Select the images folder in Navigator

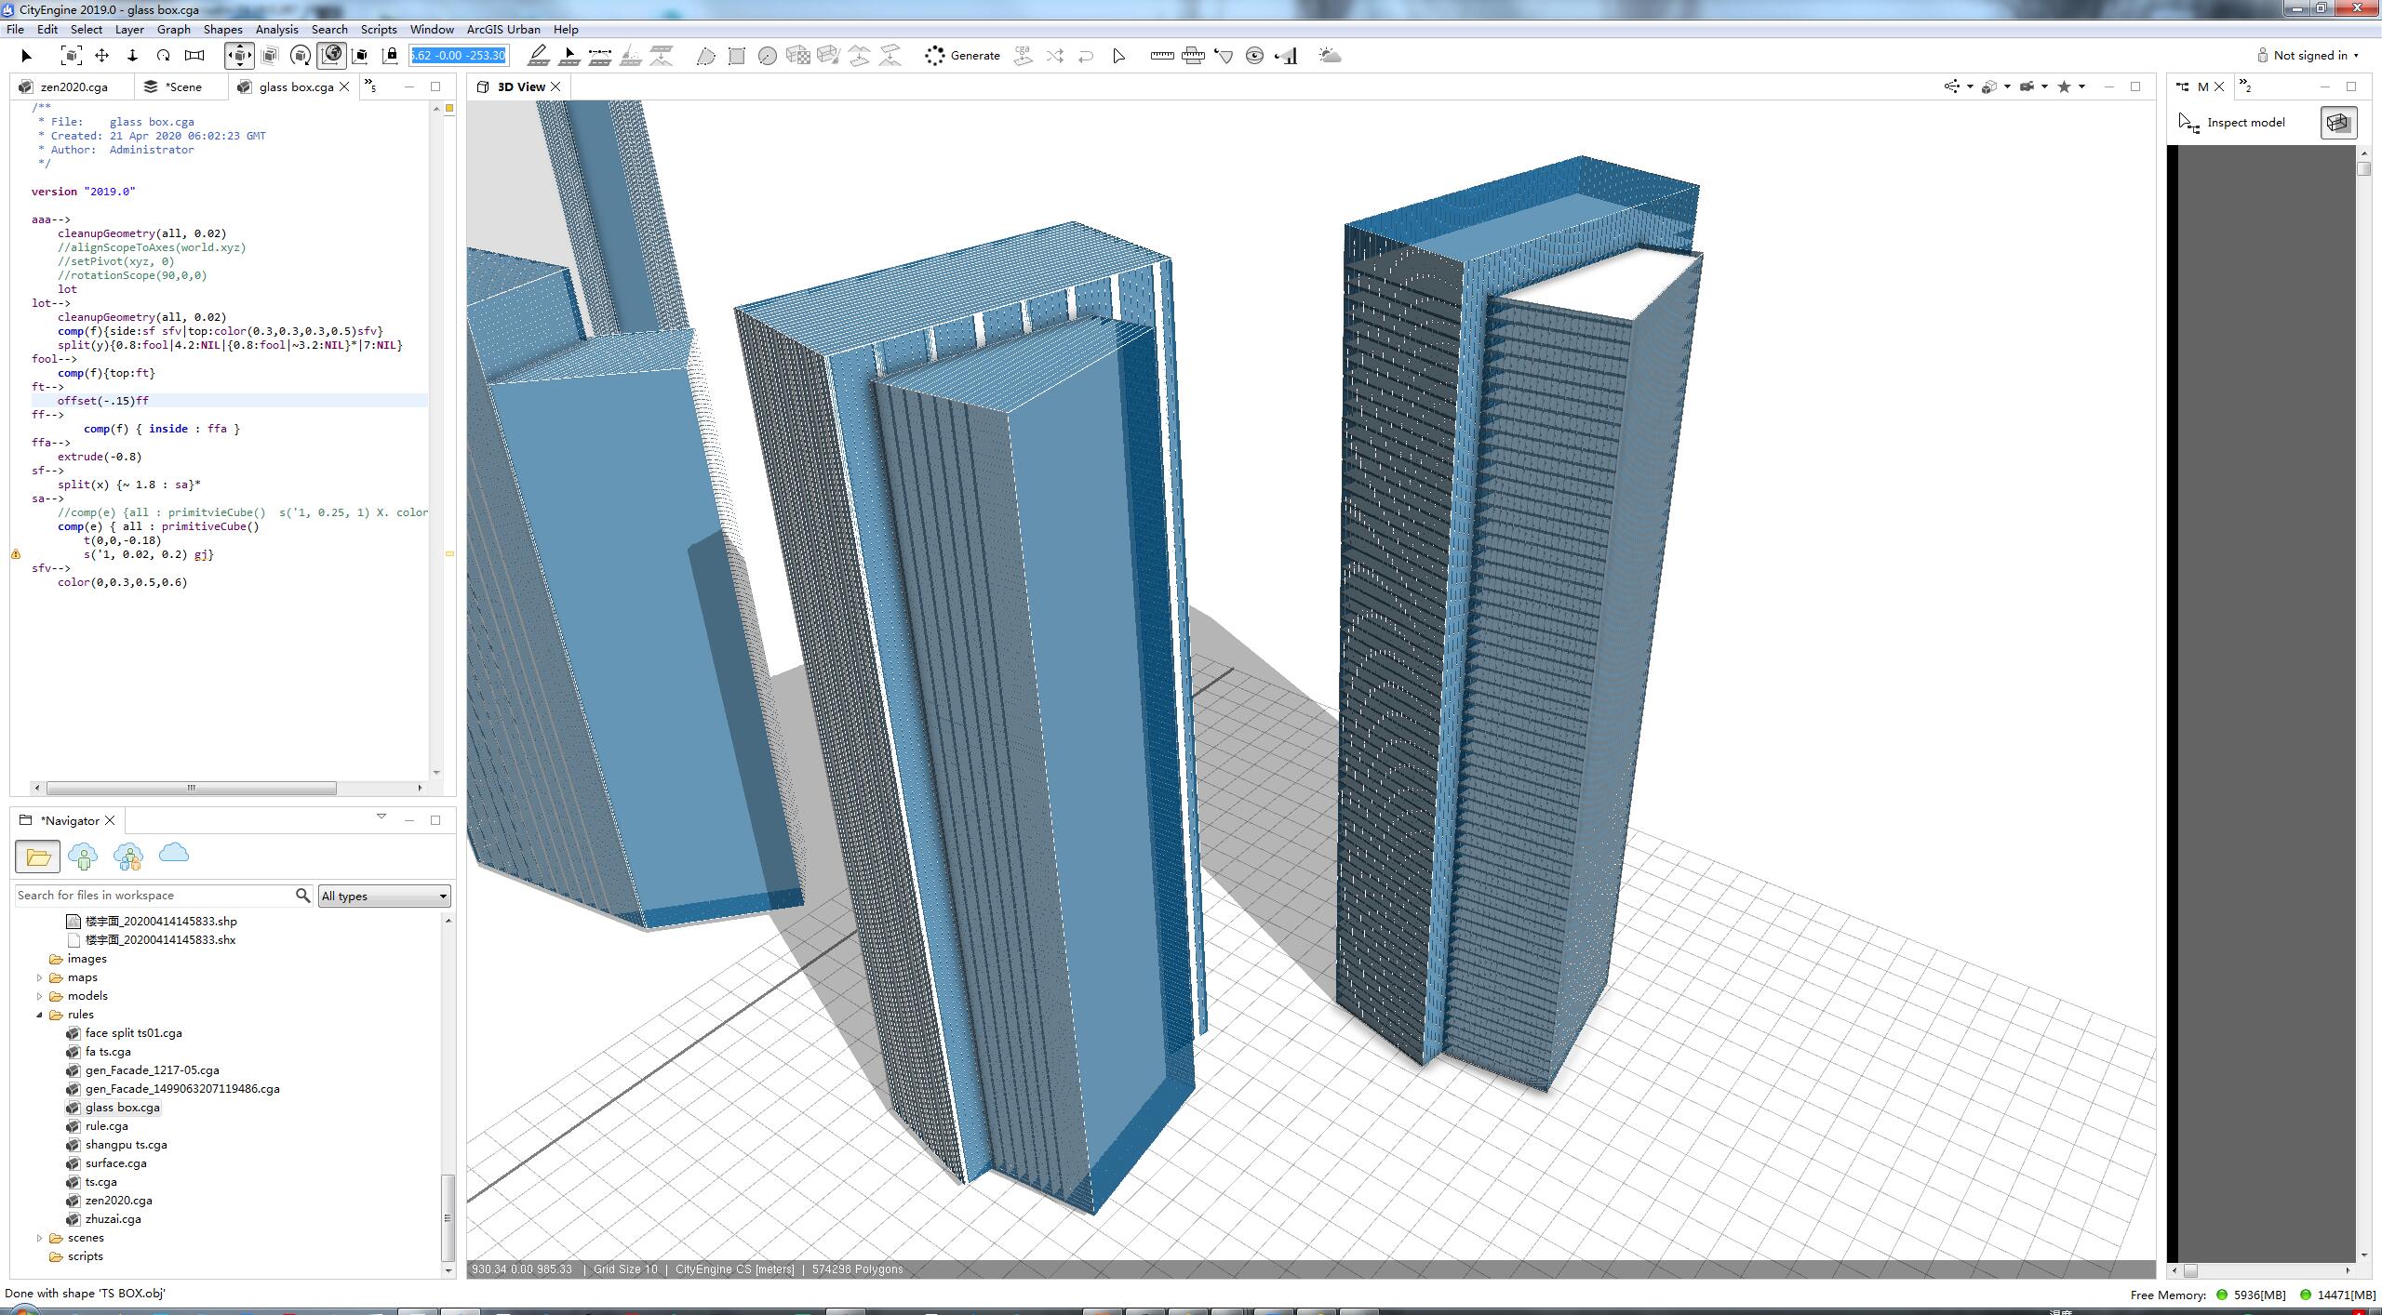78,959
